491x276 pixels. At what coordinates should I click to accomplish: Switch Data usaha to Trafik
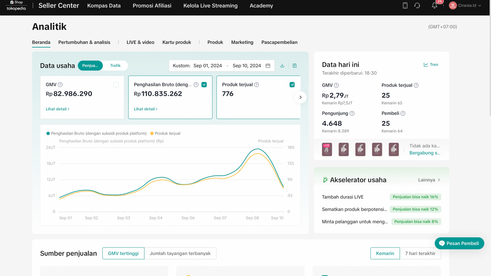[115, 66]
